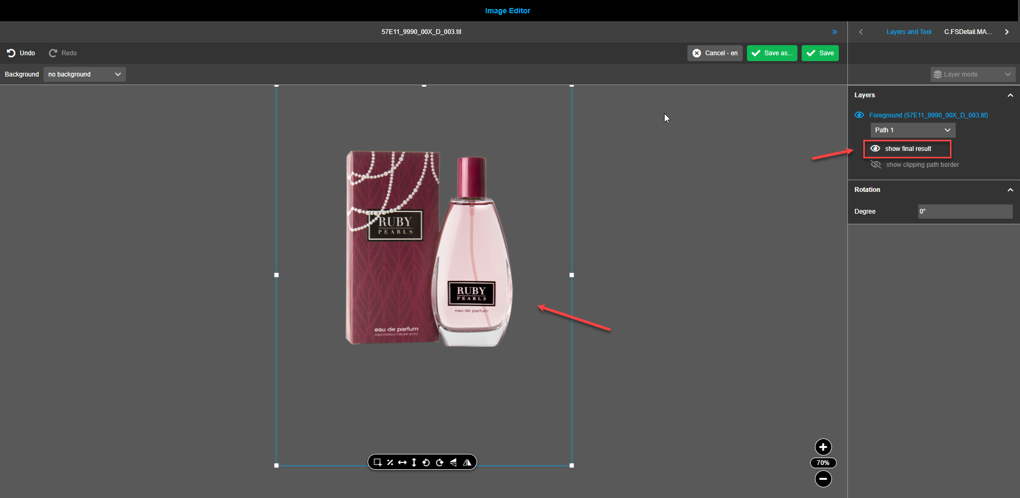The height and width of the screenshot is (498, 1020).
Task: Click the vertical resize arrow icon
Action: 414,462
